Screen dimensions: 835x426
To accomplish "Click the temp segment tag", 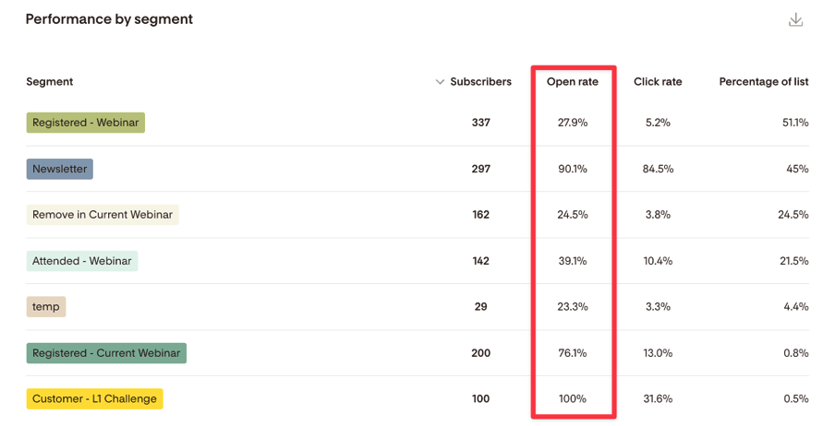I will click(46, 306).
